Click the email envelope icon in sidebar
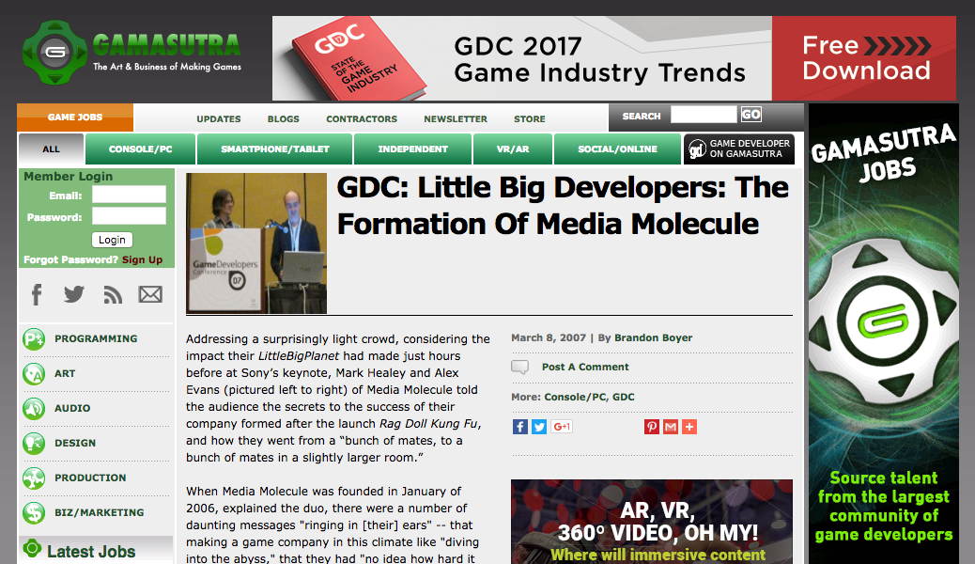This screenshot has height=564, width=975. (x=150, y=294)
